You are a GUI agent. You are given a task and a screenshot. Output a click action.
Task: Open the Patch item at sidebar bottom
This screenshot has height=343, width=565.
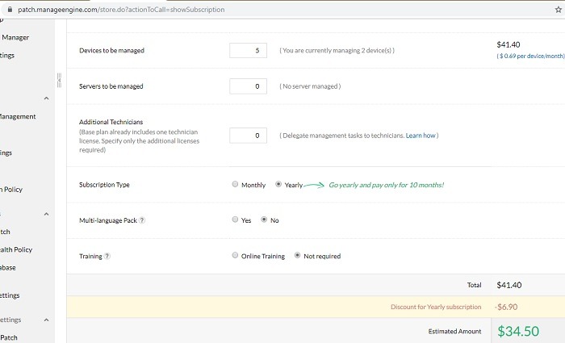pos(9,337)
